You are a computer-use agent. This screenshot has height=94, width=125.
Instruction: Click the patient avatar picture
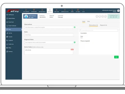[26, 16]
